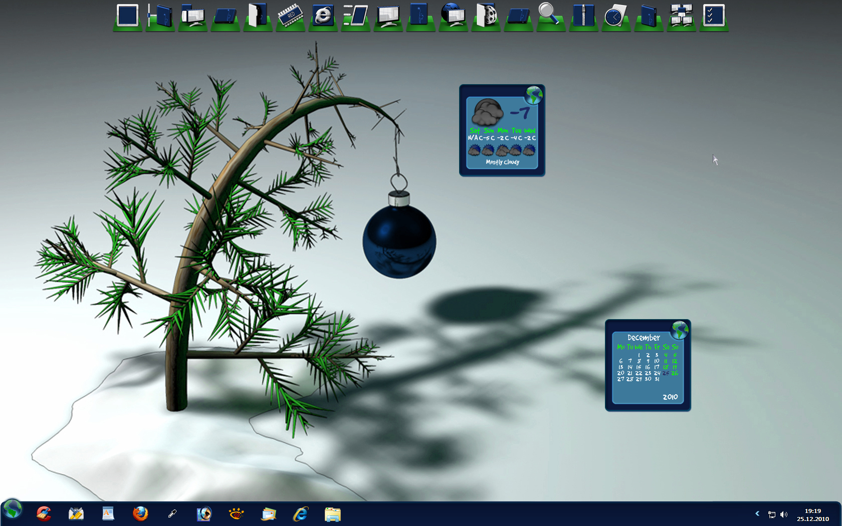Select Sat in the weather forecast
This screenshot has height=526, width=842.
[x=475, y=131]
